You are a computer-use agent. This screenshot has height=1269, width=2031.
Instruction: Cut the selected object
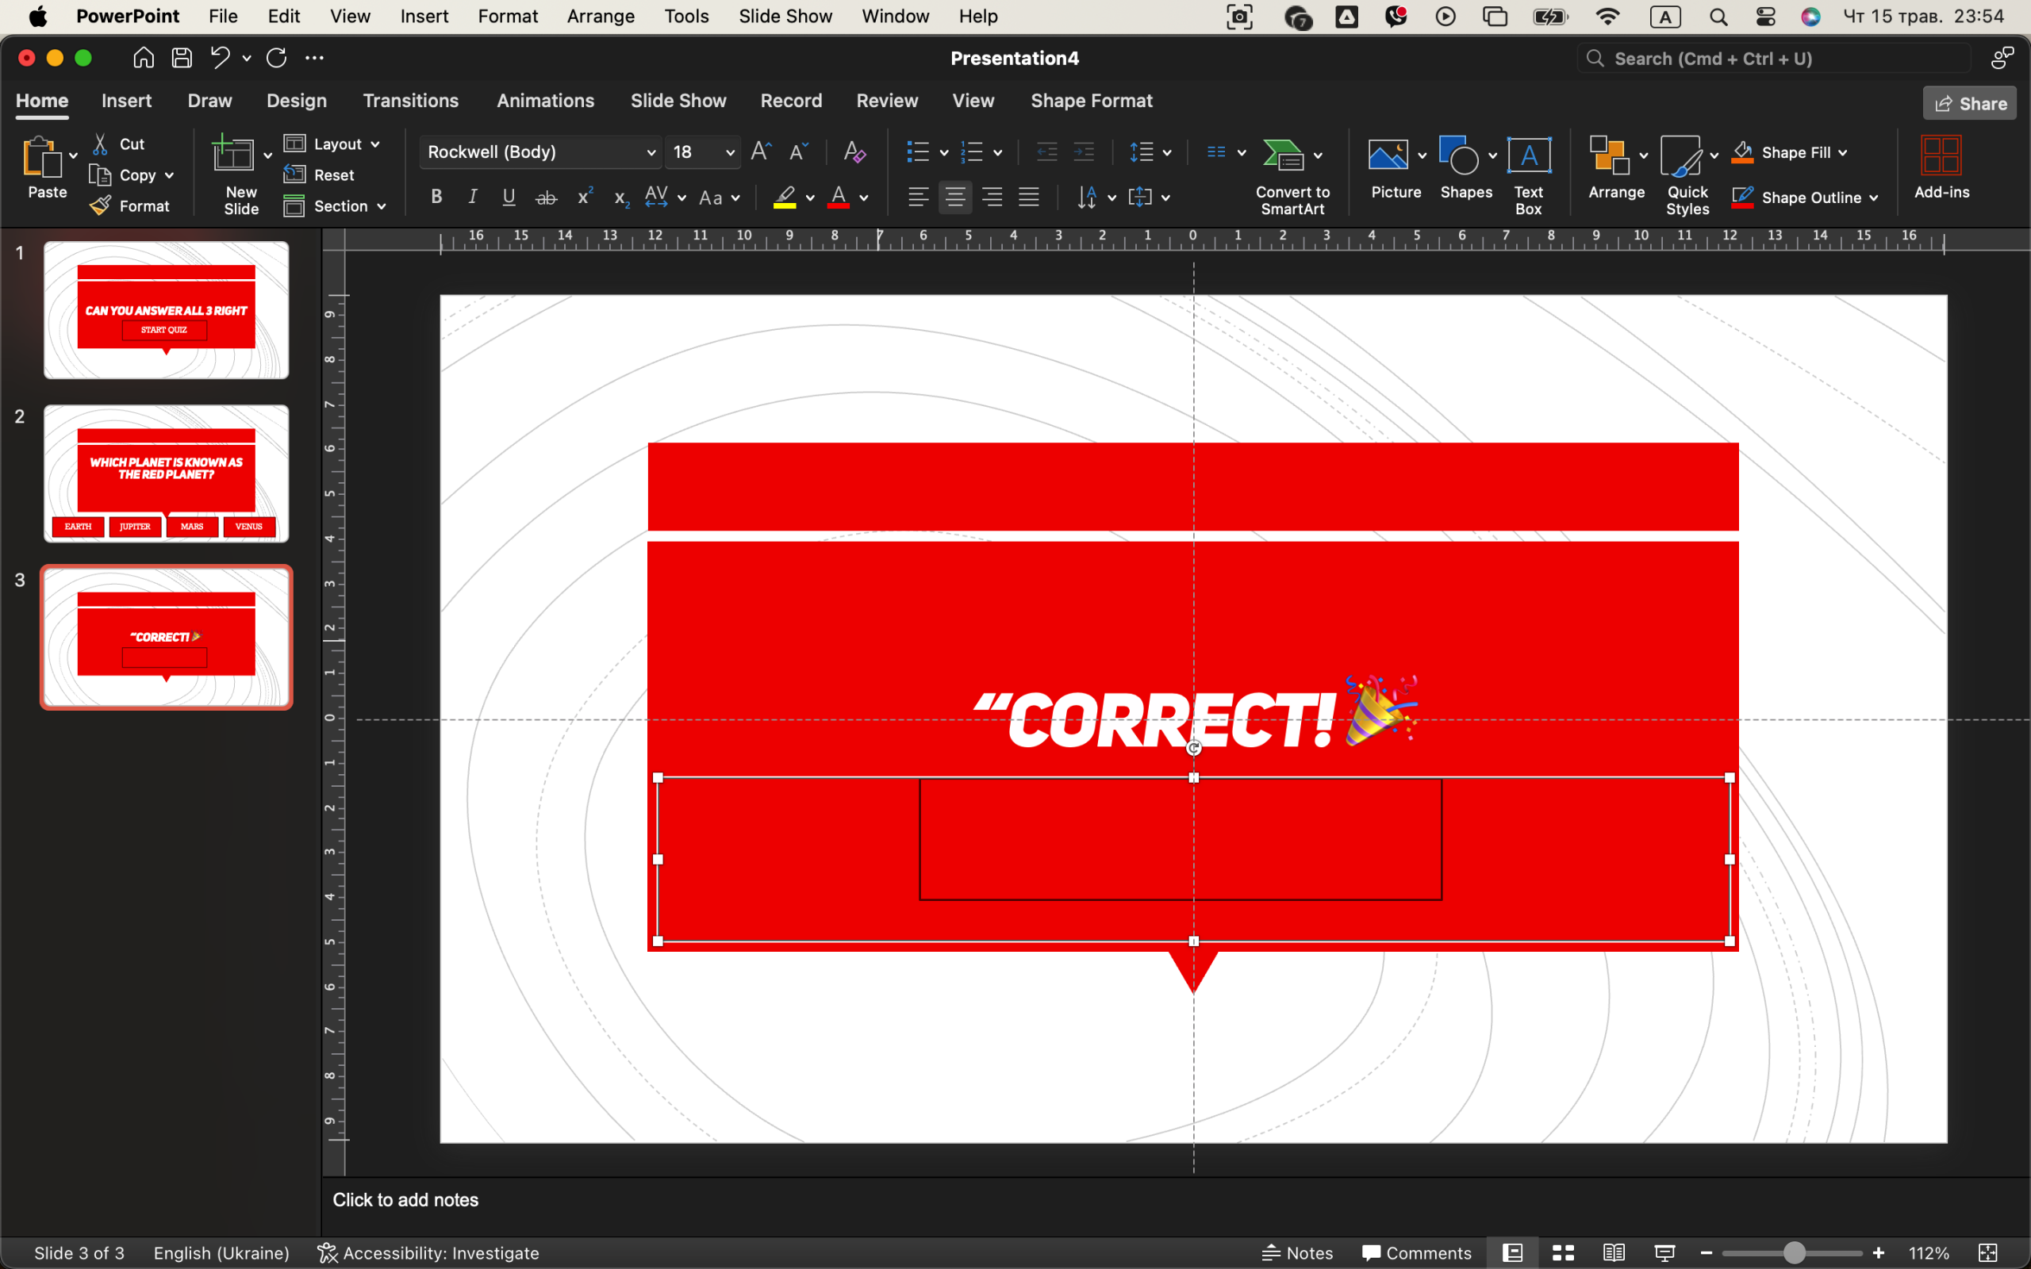[x=119, y=144]
